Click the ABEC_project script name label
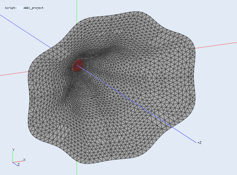The image size is (237, 175). click(x=33, y=8)
